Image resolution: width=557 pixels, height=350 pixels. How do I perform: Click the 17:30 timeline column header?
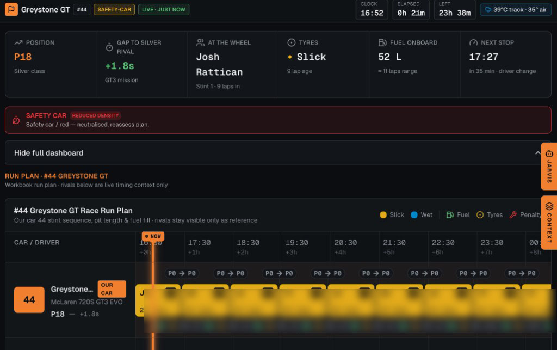coord(199,247)
